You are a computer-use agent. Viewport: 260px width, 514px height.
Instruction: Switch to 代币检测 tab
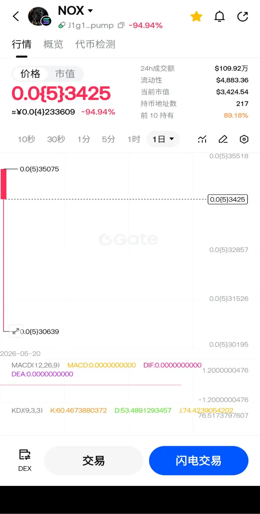[x=95, y=44]
